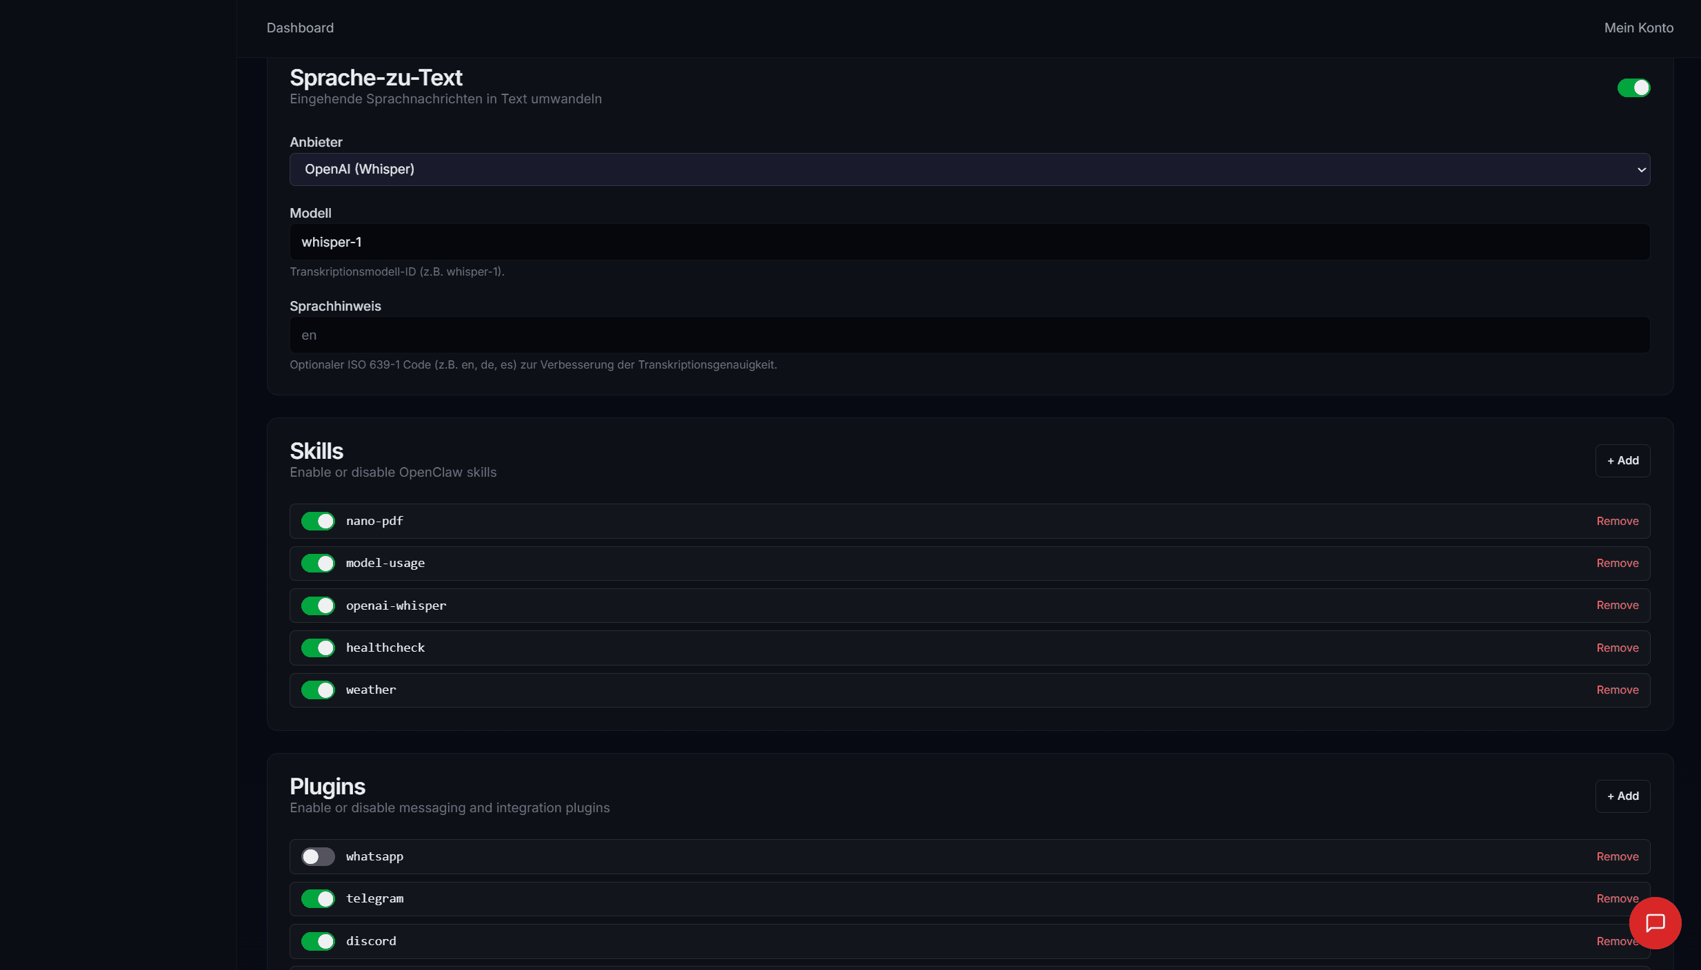Remove the whatsapp plugin

[1617, 856]
